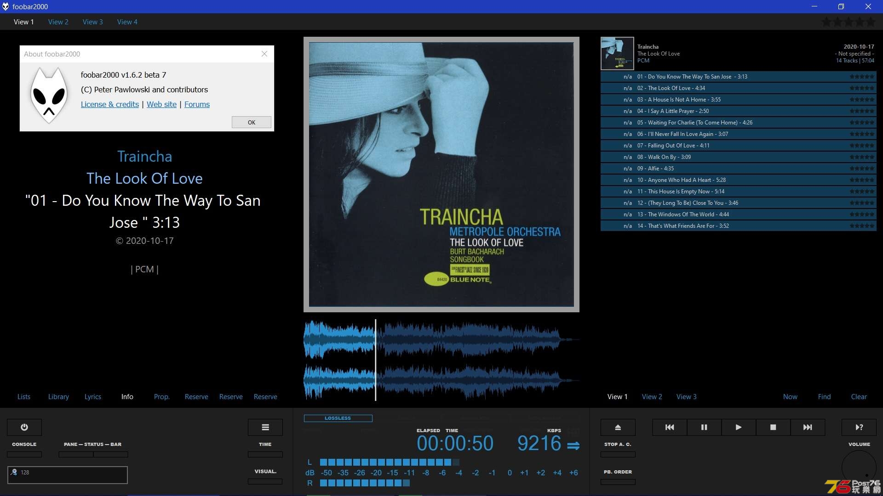The width and height of the screenshot is (883, 496).
Task: Select track 13 The Windows Of The World
Action: 738,214
